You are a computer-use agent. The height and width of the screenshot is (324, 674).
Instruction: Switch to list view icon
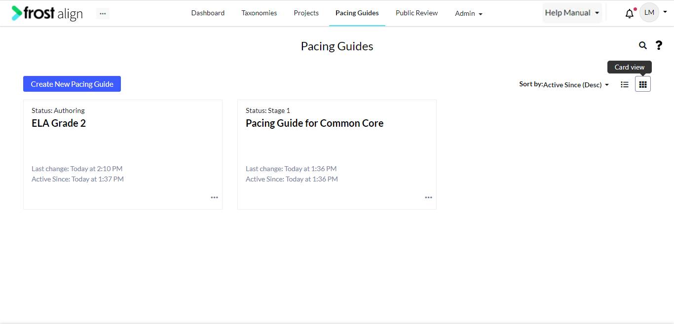coord(625,84)
